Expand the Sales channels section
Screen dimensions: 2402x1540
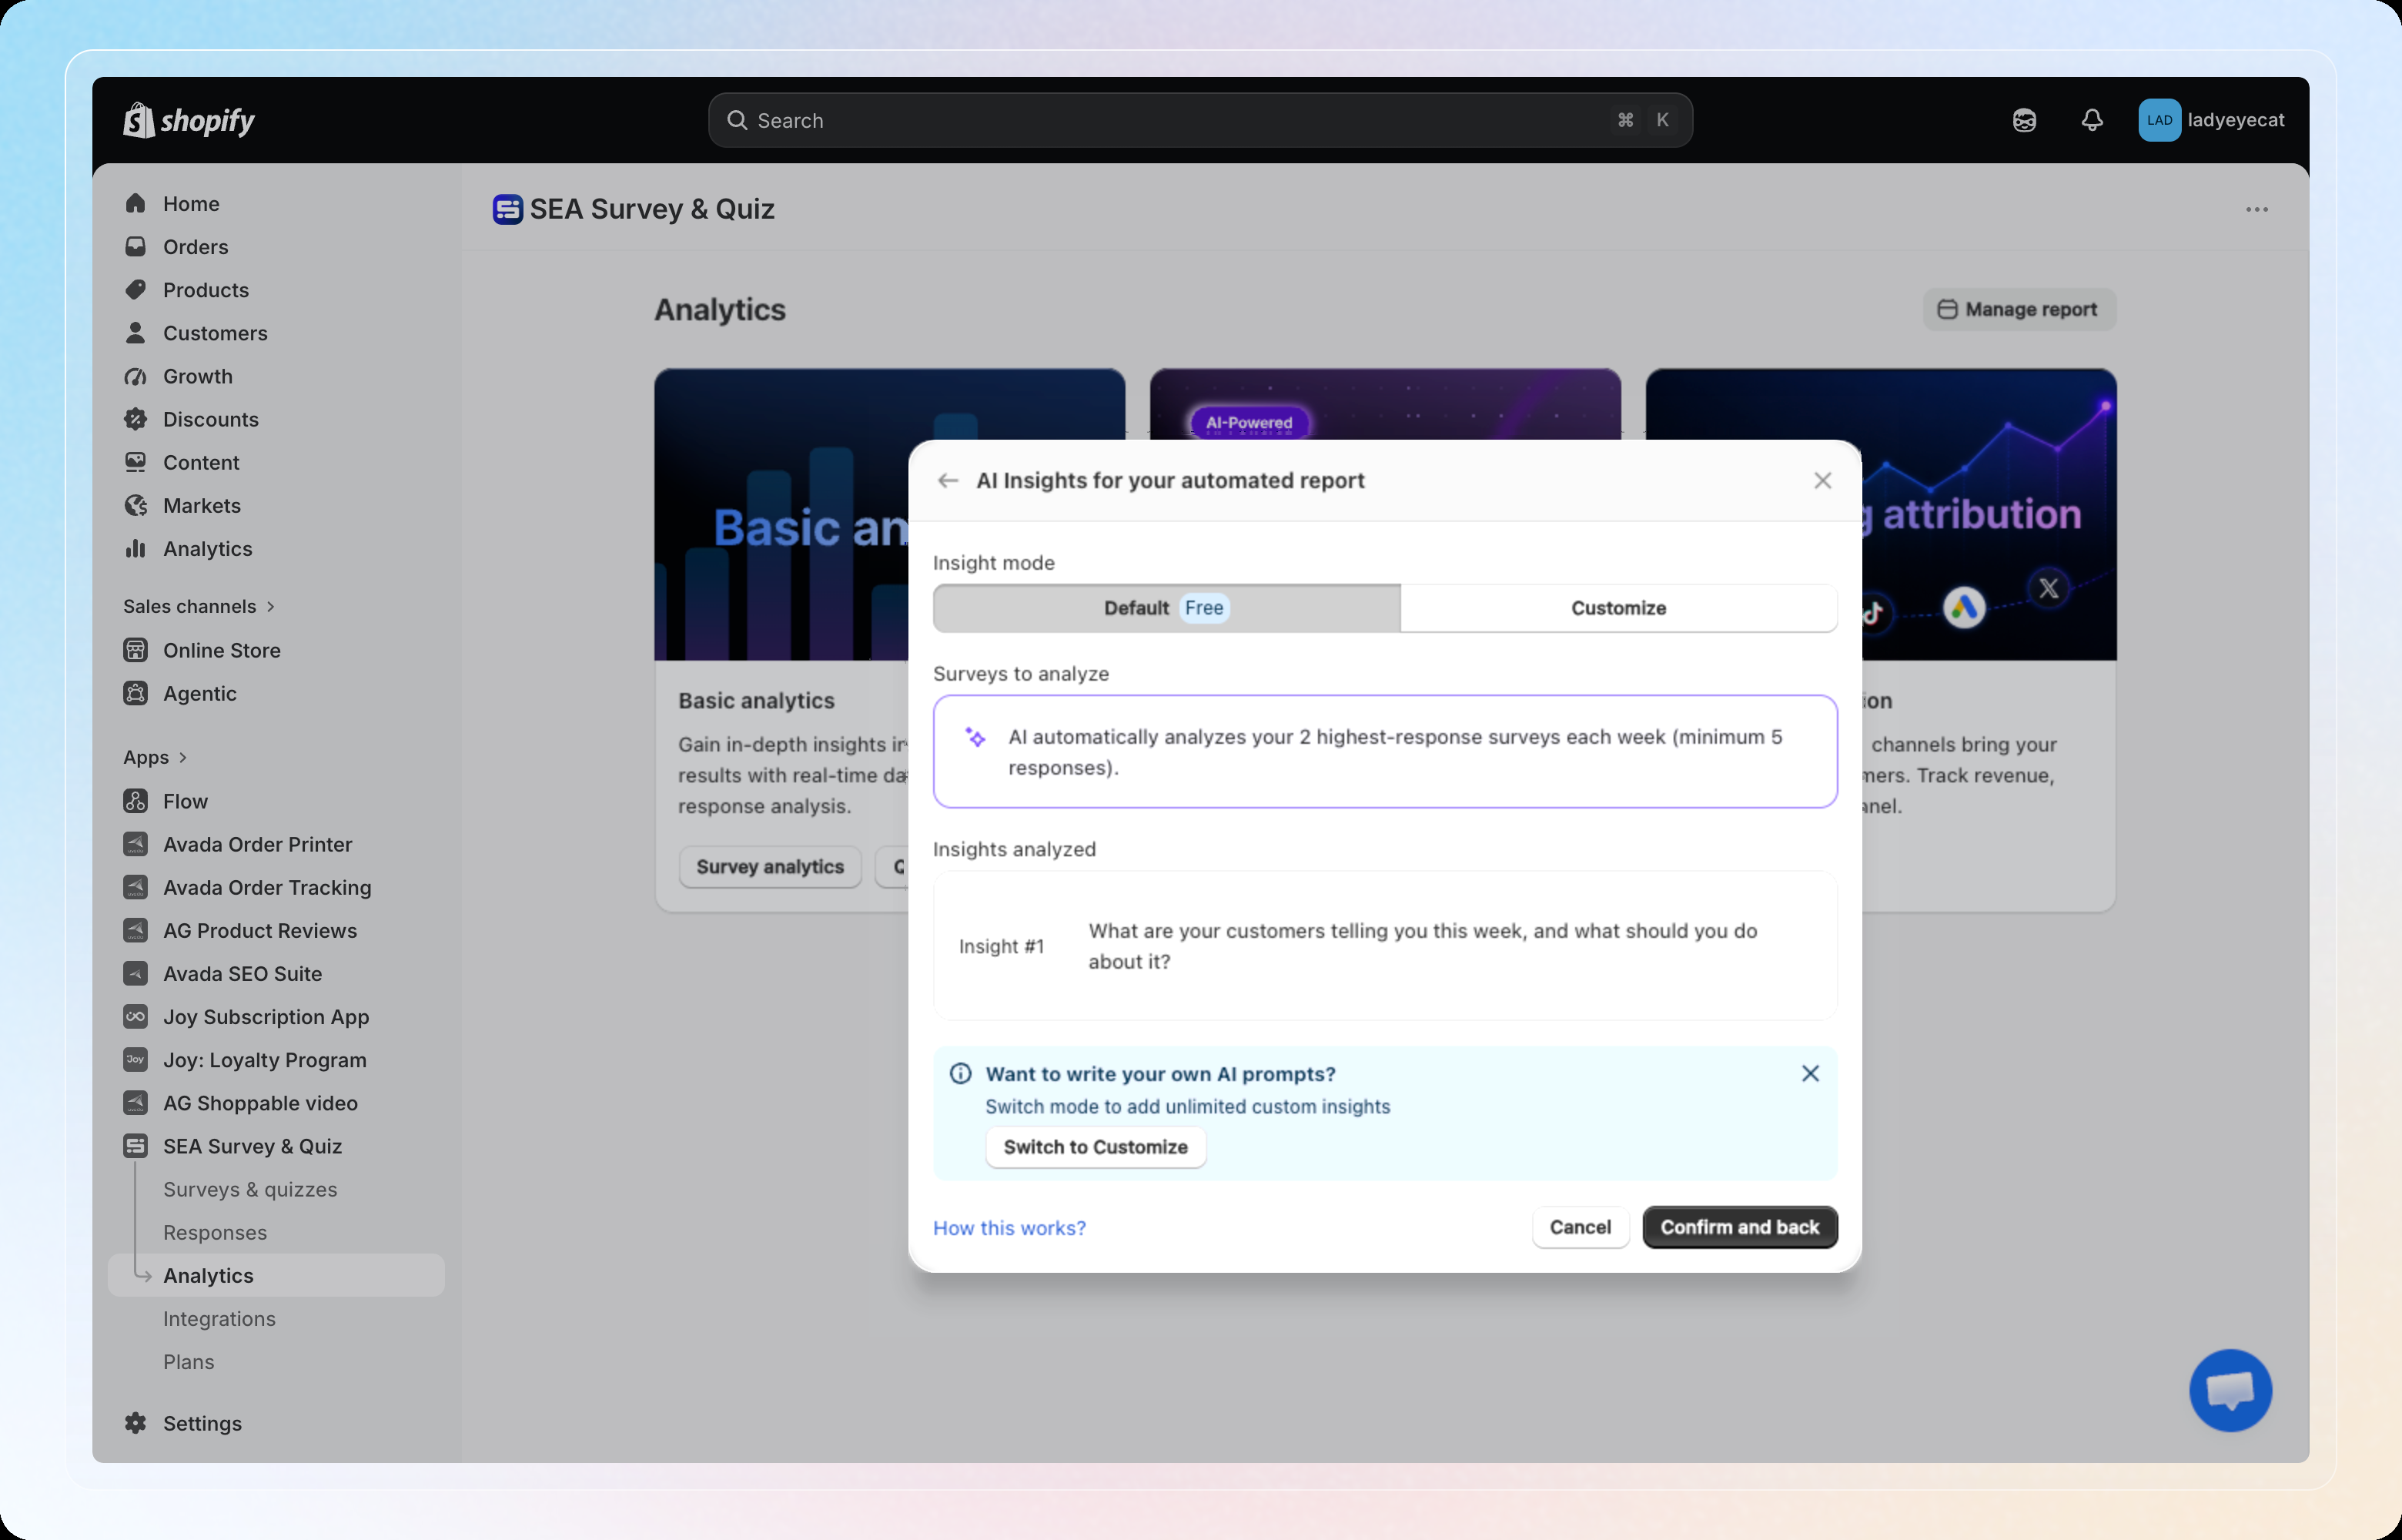(199, 606)
